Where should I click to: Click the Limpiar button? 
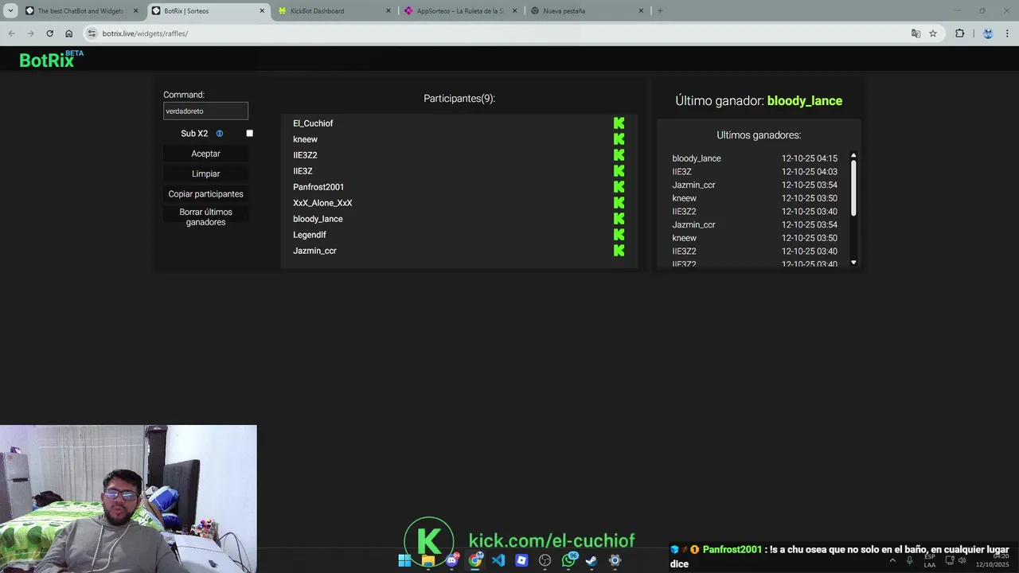coord(205,173)
